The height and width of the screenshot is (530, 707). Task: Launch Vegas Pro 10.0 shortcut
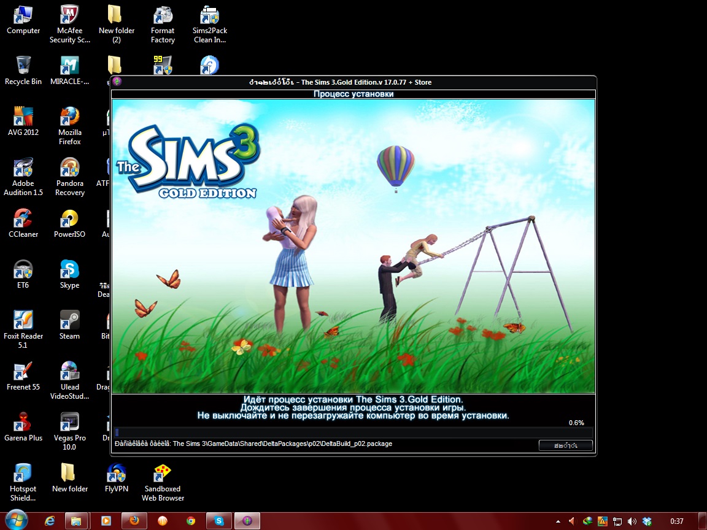click(x=69, y=432)
